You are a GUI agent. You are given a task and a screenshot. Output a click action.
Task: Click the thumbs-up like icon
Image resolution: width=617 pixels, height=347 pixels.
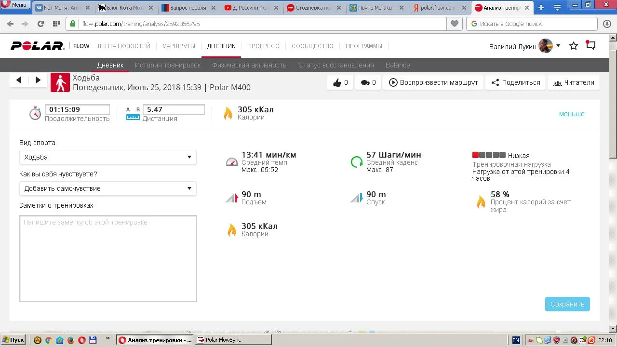click(337, 82)
